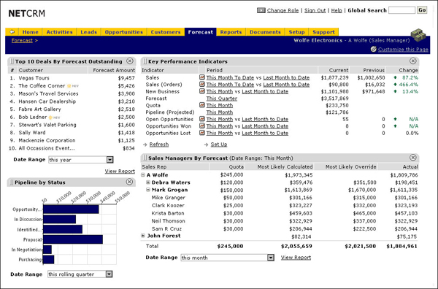Close the Top 10 Deals portlet
438x289 pixels.
click(x=130, y=61)
